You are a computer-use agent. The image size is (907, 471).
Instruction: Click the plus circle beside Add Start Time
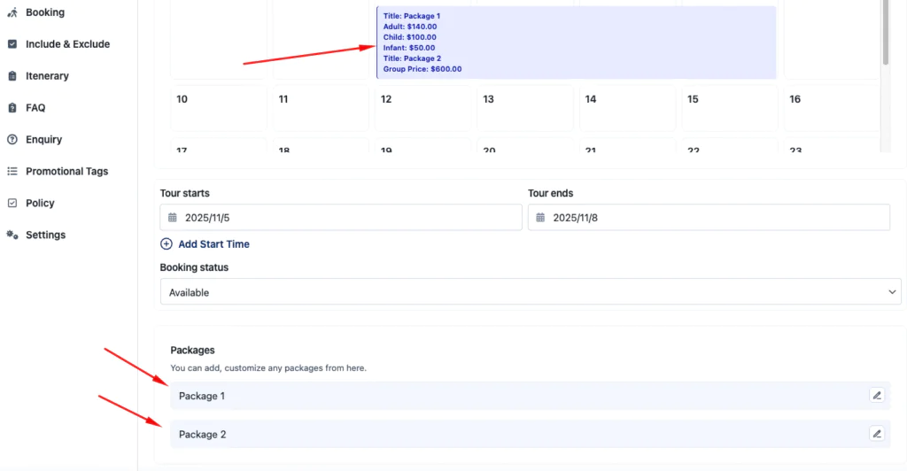click(166, 243)
